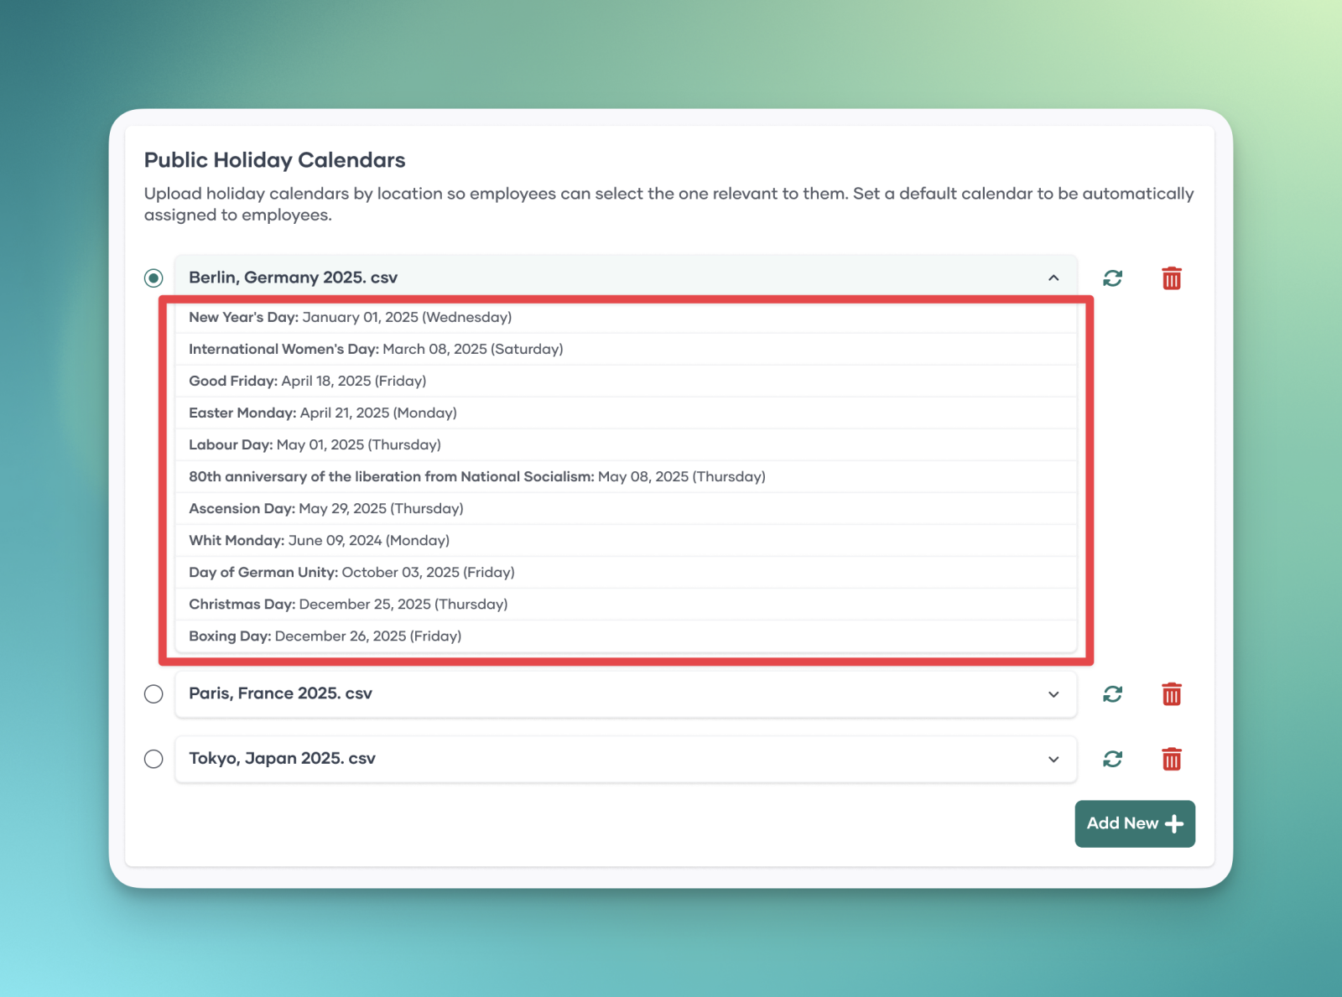Select the Boxing Day holiday row
Image resolution: width=1342 pixels, height=997 pixels.
coord(325,636)
